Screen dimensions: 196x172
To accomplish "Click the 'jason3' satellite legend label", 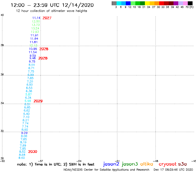I will point(130,164).
